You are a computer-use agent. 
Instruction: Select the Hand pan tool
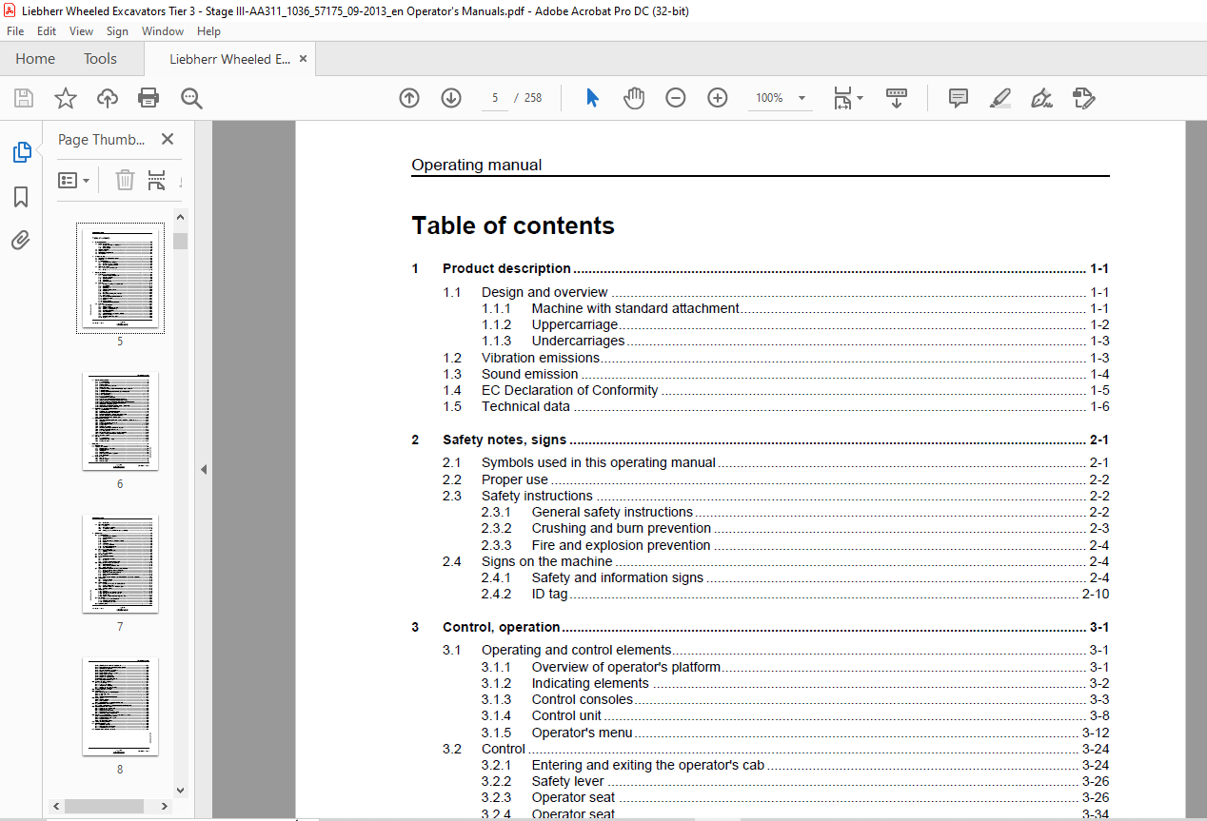click(634, 98)
